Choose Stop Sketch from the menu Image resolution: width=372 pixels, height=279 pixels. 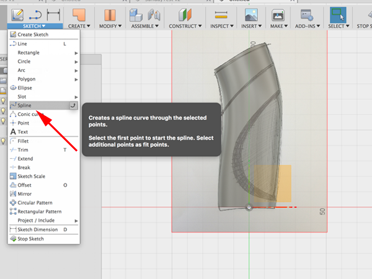[43, 239]
